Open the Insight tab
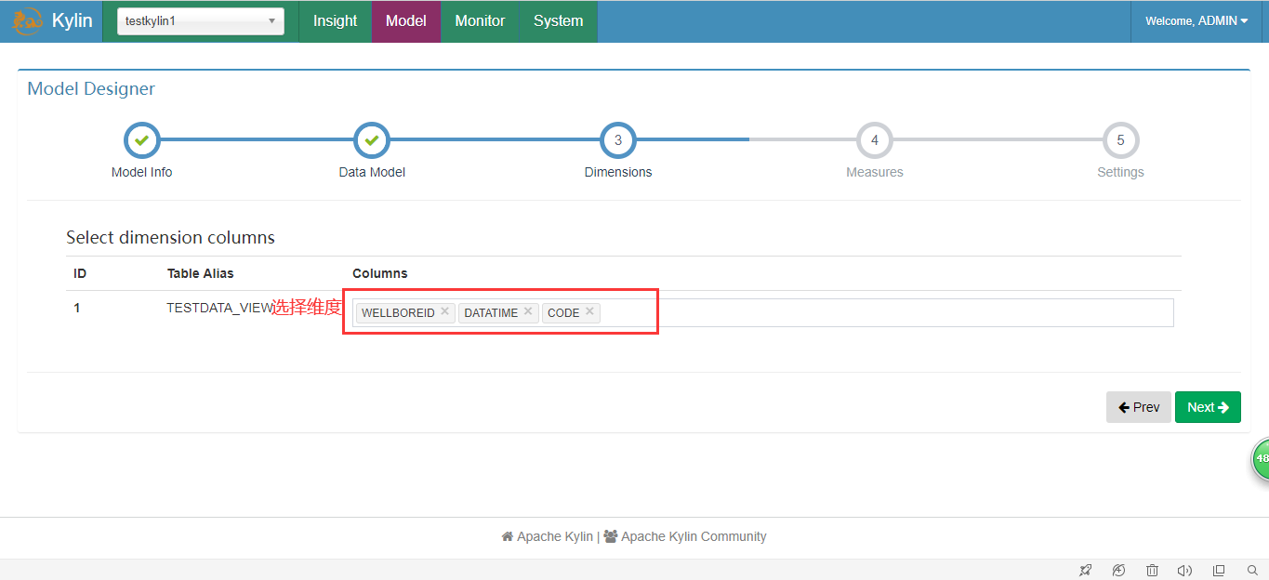This screenshot has width=1269, height=580. [335, 20]
